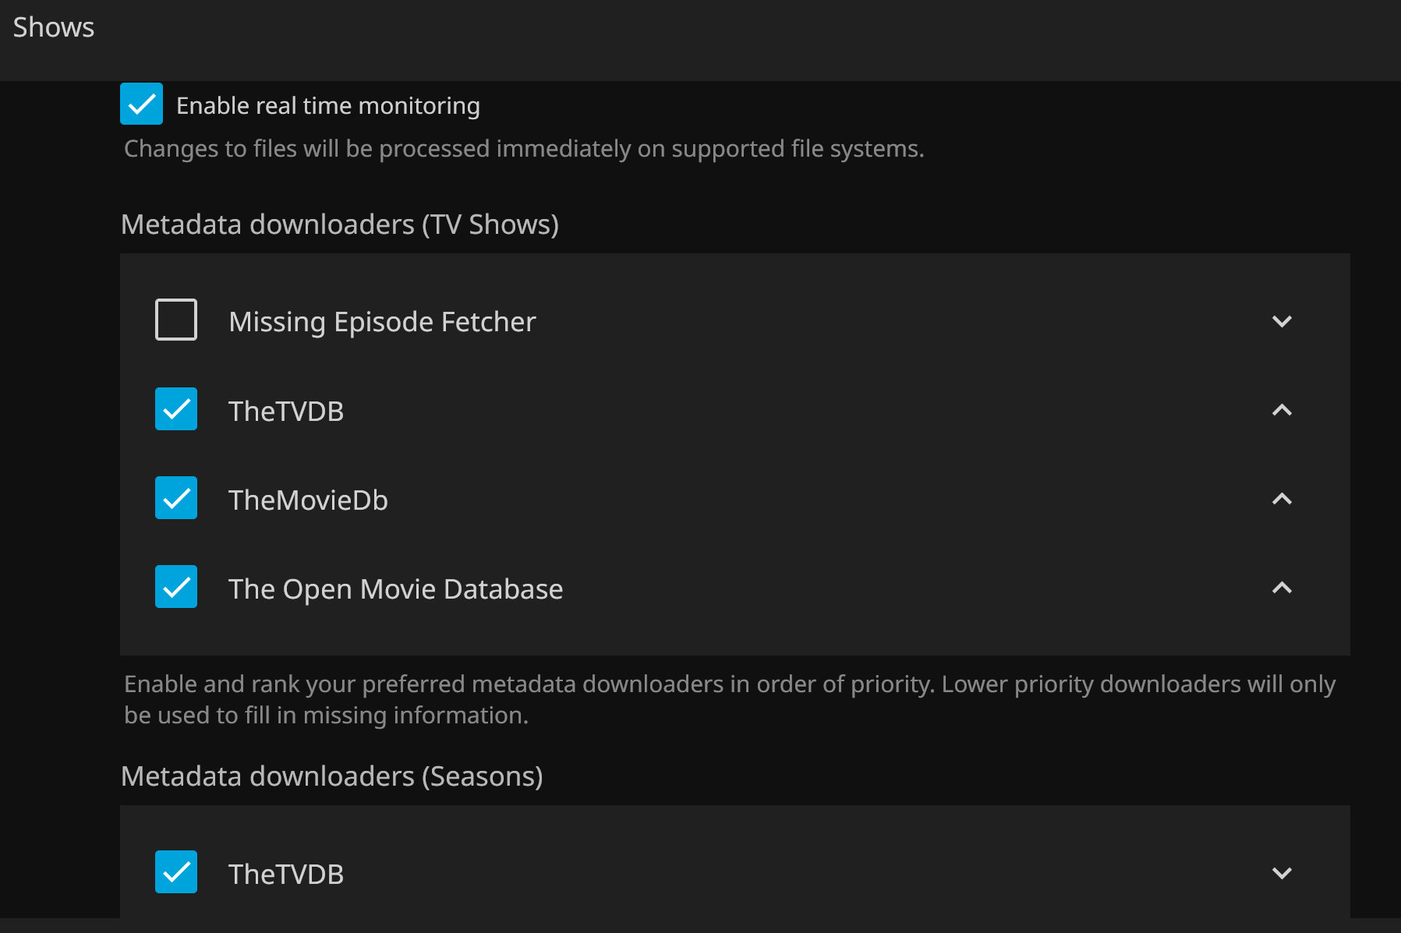Uncheck TheTVDB in Seasons downloaders

click(x=176, y=871)
